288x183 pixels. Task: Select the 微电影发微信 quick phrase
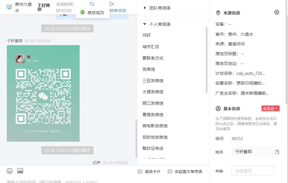(x=155, y=126)
